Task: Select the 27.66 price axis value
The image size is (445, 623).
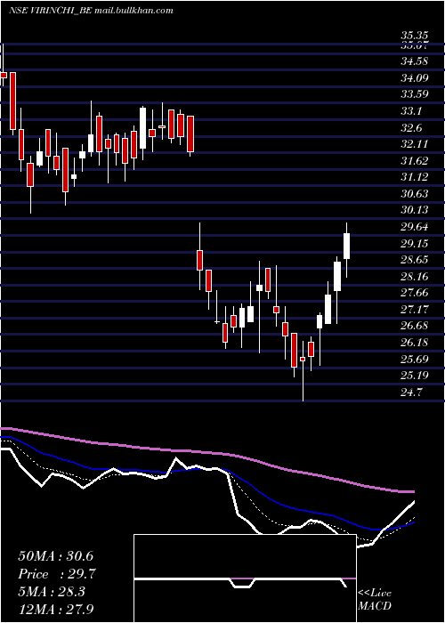Action: 415,293
